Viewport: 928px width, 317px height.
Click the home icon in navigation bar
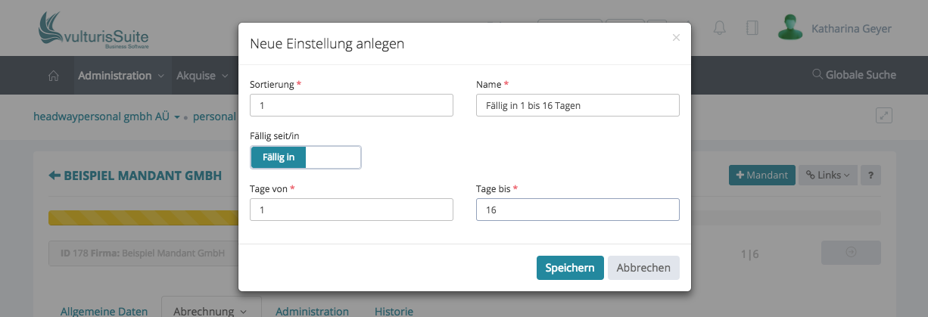pyautogui.click(x=53, y=76)
